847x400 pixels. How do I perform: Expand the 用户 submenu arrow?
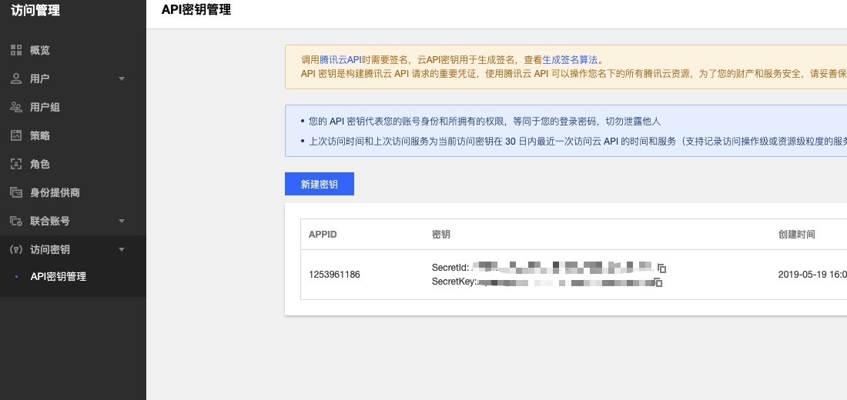tap(122, 78)
